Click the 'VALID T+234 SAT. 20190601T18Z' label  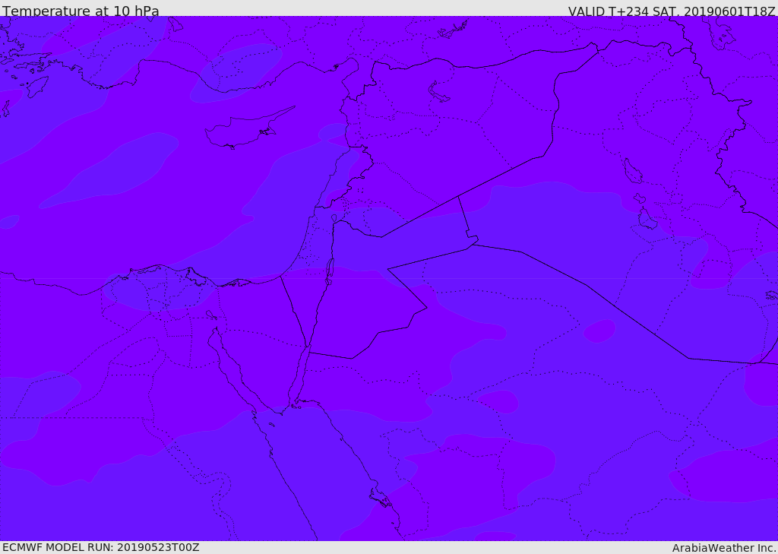(672, 11)
